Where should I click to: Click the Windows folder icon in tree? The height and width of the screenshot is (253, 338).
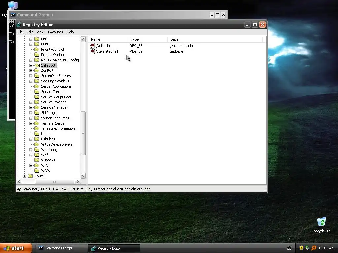coord(37,160)
